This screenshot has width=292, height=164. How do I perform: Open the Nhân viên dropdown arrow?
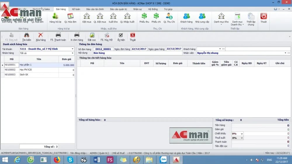[285, 53]
